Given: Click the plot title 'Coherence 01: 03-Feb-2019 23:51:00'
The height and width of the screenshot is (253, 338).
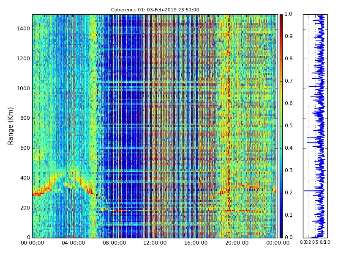Looking at the screenshot, I should [x=155, y=10].
